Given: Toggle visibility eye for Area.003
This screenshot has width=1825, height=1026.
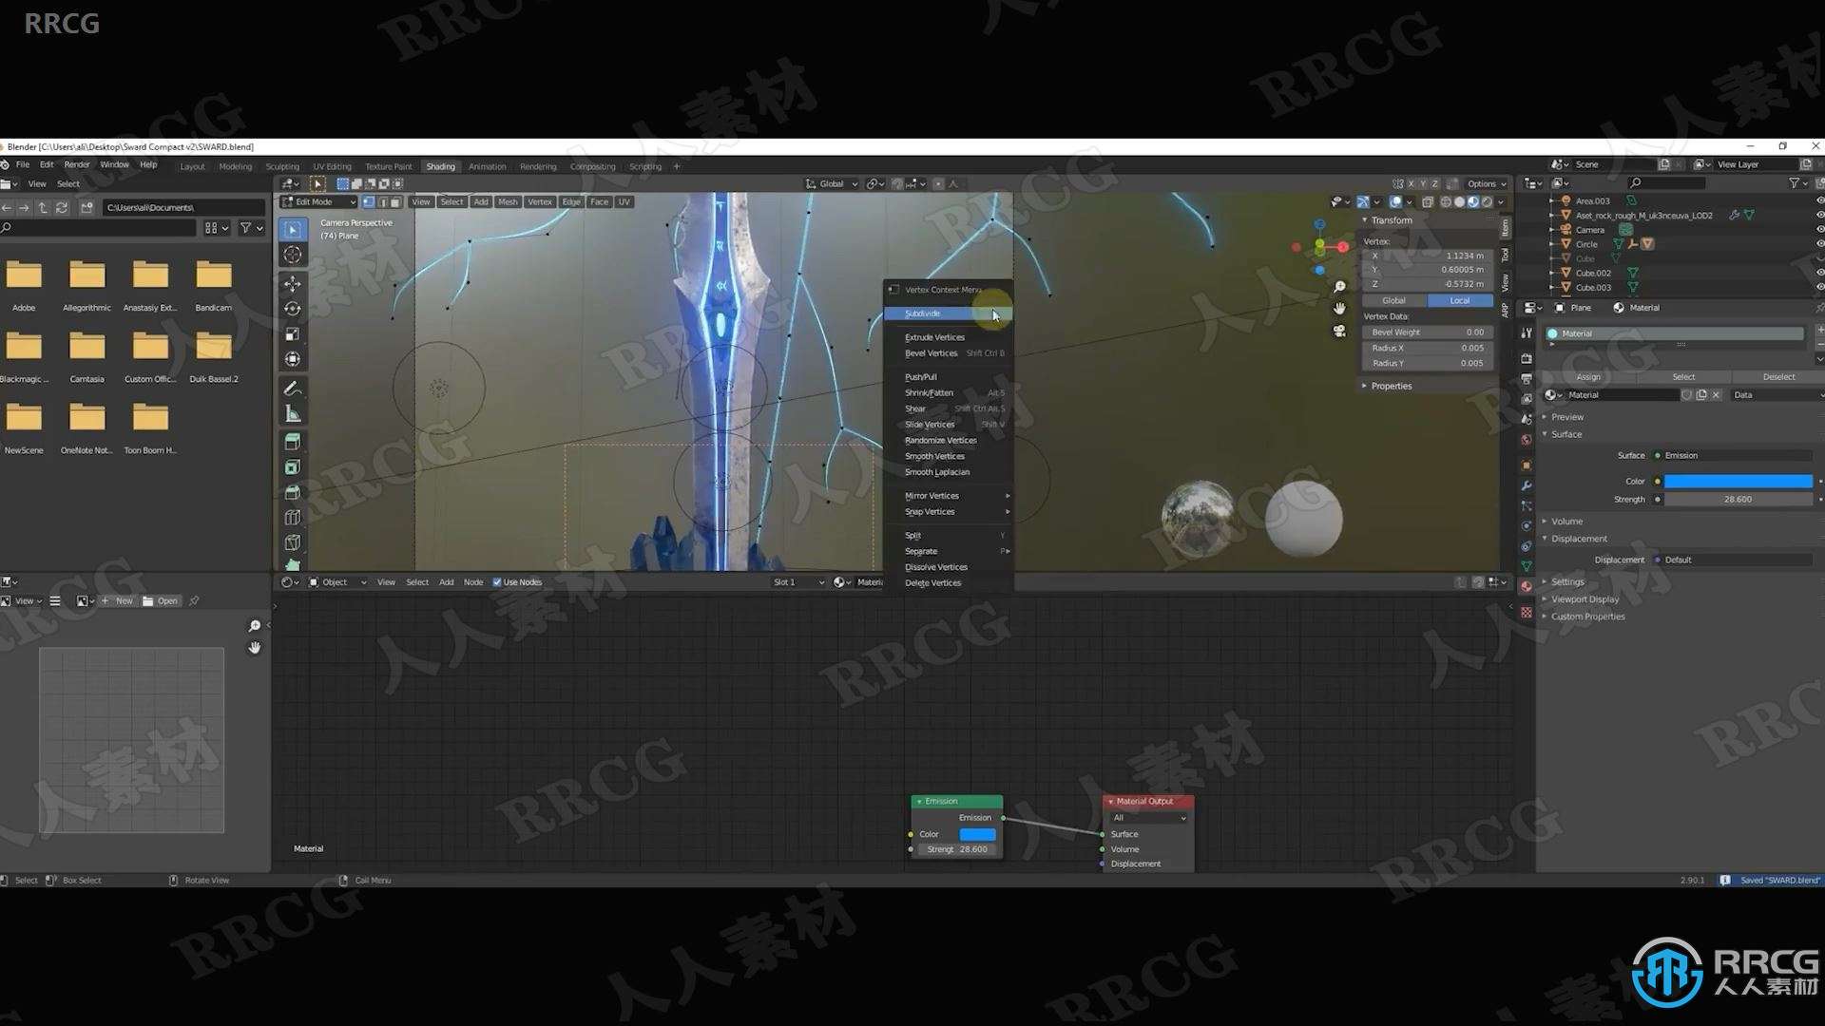Looking at the screenshot, I should [x=1819, y=201].
